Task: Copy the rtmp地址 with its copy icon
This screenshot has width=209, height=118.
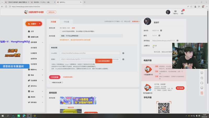Action: click(123, 53)
